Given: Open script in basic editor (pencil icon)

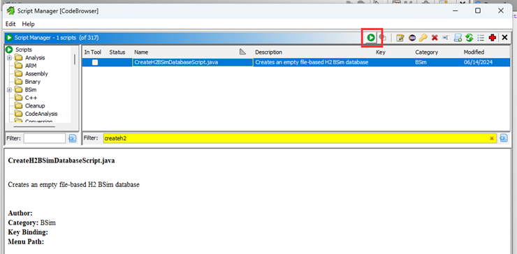Looking at the screenshot, I should [400, 38].
